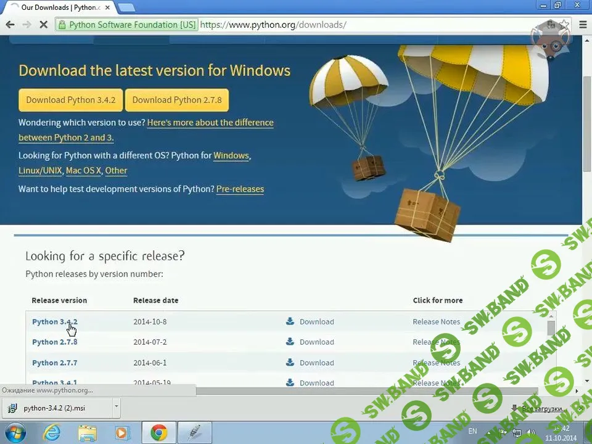592x444 pixels.
Task: Bookmark this page with the star icon
Action: tap(564, 25)
